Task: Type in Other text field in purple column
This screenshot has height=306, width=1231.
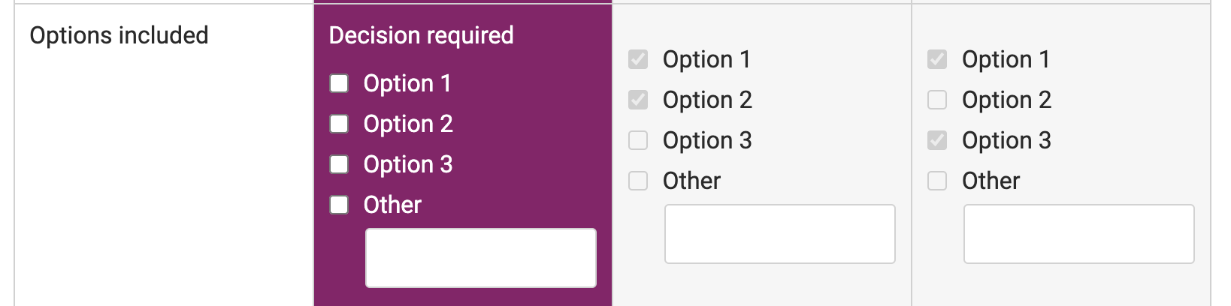Action: click(x=480, y=258)
